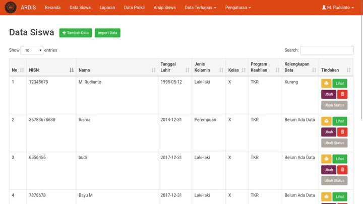Edit the M. Rudianto record with Ubah
Viewport: 363px width, 204px height.
coord(329,94)
